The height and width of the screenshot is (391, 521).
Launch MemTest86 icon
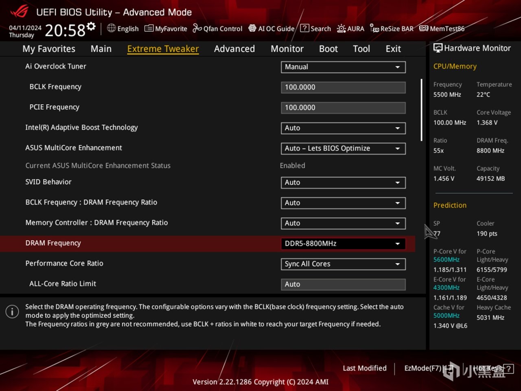(x=424, y=28)
